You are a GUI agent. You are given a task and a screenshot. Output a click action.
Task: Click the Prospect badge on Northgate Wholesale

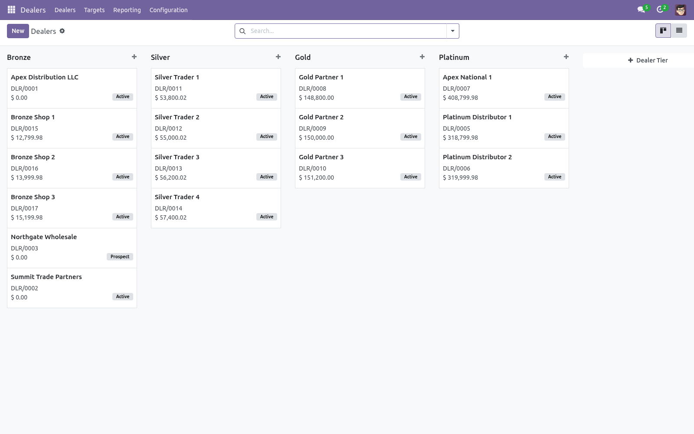click(120, 256)
